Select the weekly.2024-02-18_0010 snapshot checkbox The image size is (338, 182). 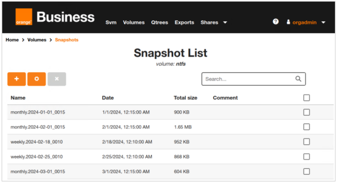click(x=307, y=142)
